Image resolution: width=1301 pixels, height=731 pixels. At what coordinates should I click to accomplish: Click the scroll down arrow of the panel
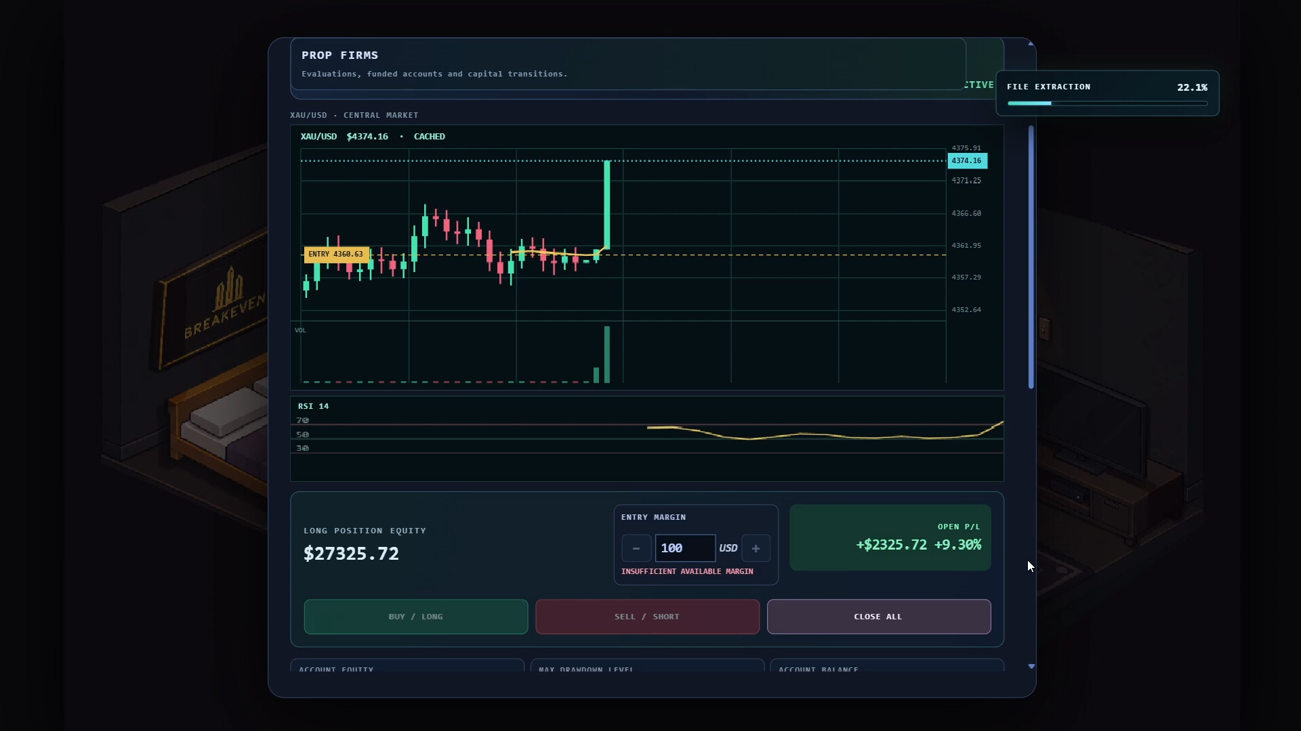tap(1031, 667)
